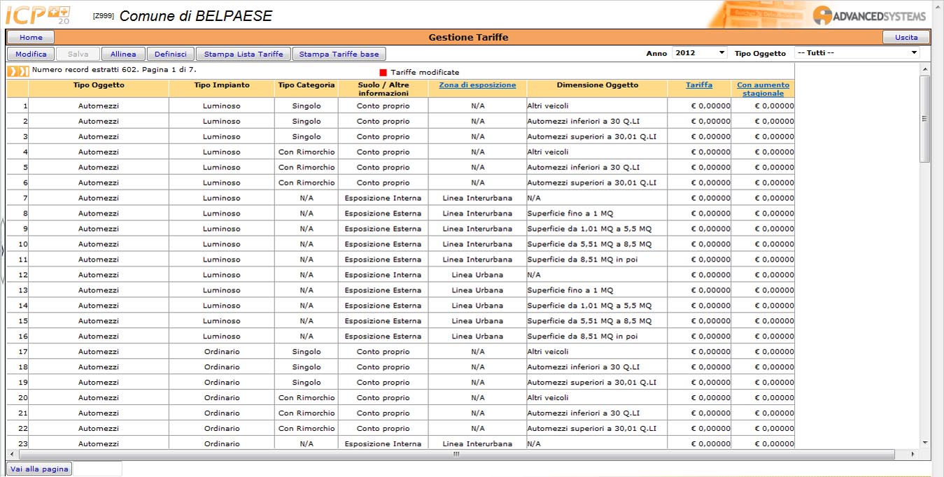Viewport: 944px width, 477px height.
Task: Click the vertical scrollbar thumb
Action: 925,119
